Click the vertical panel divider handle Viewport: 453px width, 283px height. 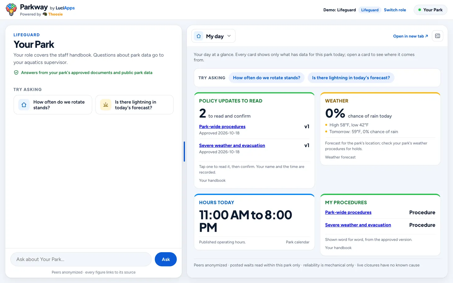point(184,152)
